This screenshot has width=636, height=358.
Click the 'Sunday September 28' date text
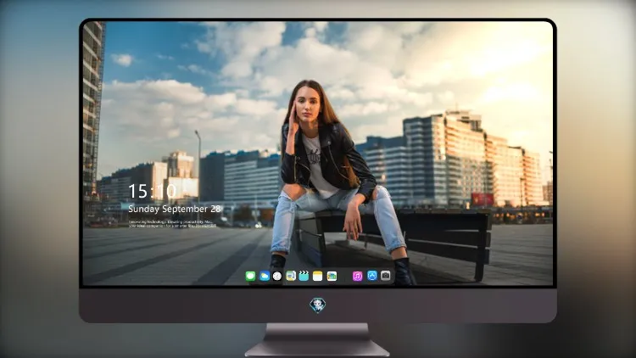(175, 209)
